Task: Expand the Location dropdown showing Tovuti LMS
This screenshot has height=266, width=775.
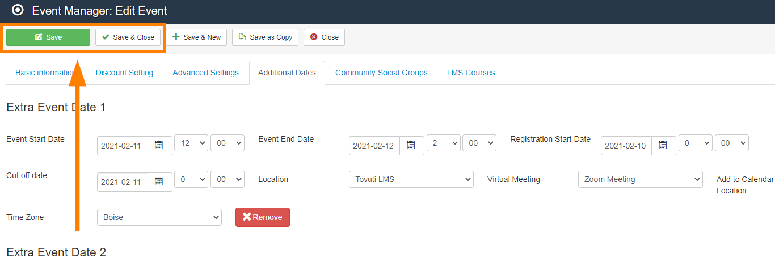Action: click(411, 179)
